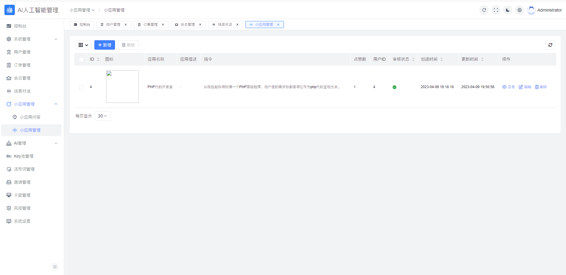Expand AI管理 sidebar menu
The width and height of the screenshot is (566, 275).
click(x=32, y=143)
